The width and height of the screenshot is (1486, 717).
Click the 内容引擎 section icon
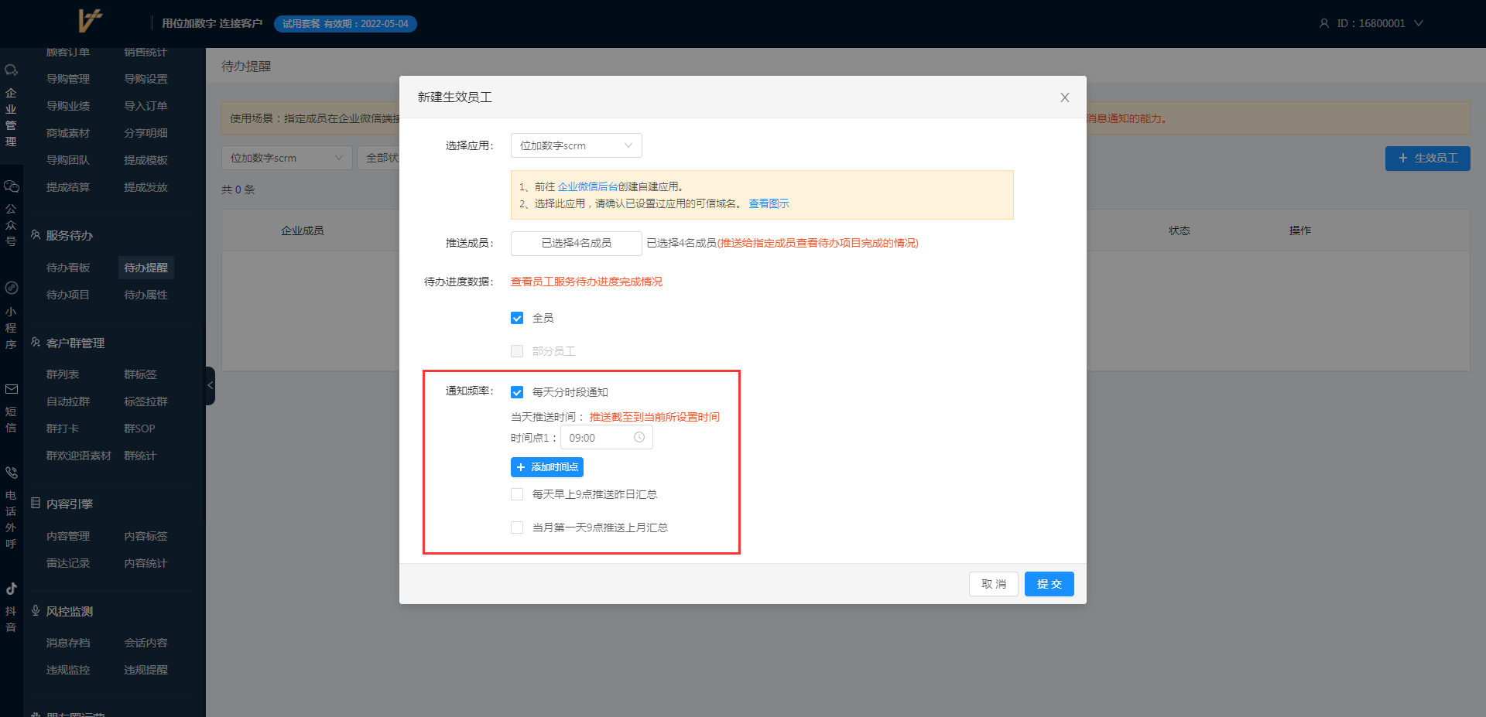[36, 503]
